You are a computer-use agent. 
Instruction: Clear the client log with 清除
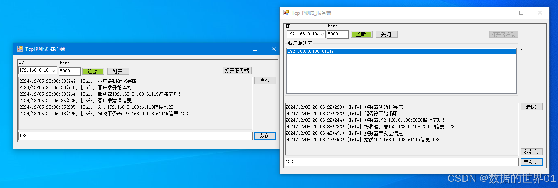click(x=265, y=81)
